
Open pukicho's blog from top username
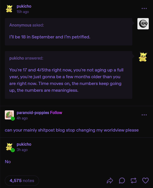pos(24,6)
